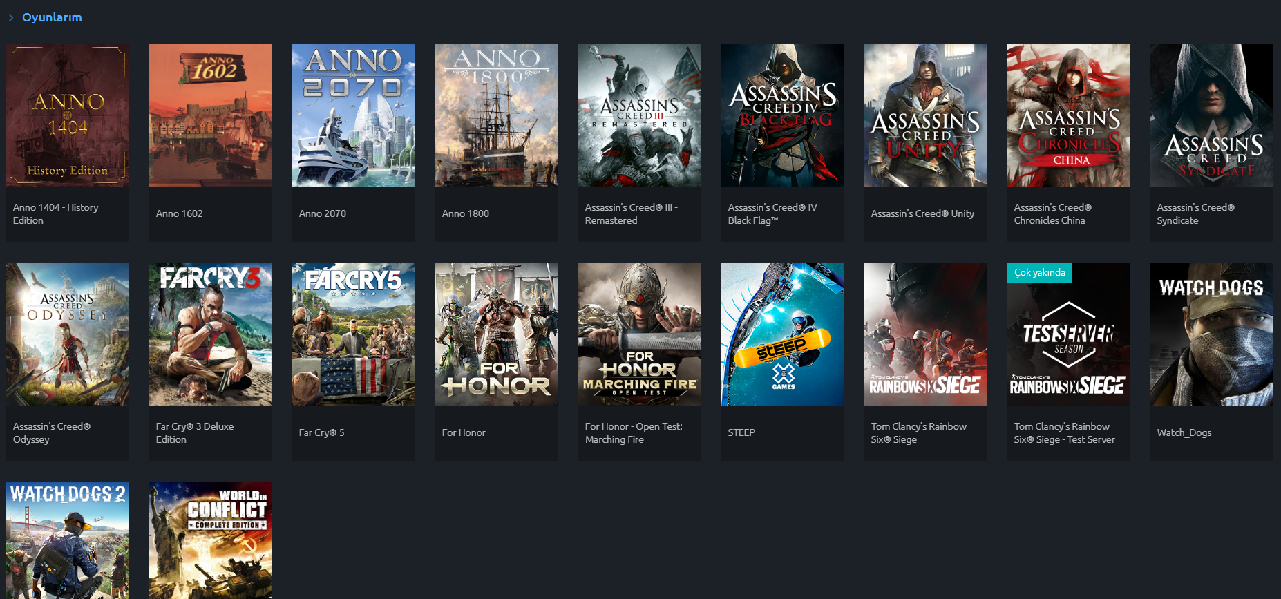Click the 'Assassin's Creed® Syndicate' title

pyautogui.click(x=1195, y=214)
